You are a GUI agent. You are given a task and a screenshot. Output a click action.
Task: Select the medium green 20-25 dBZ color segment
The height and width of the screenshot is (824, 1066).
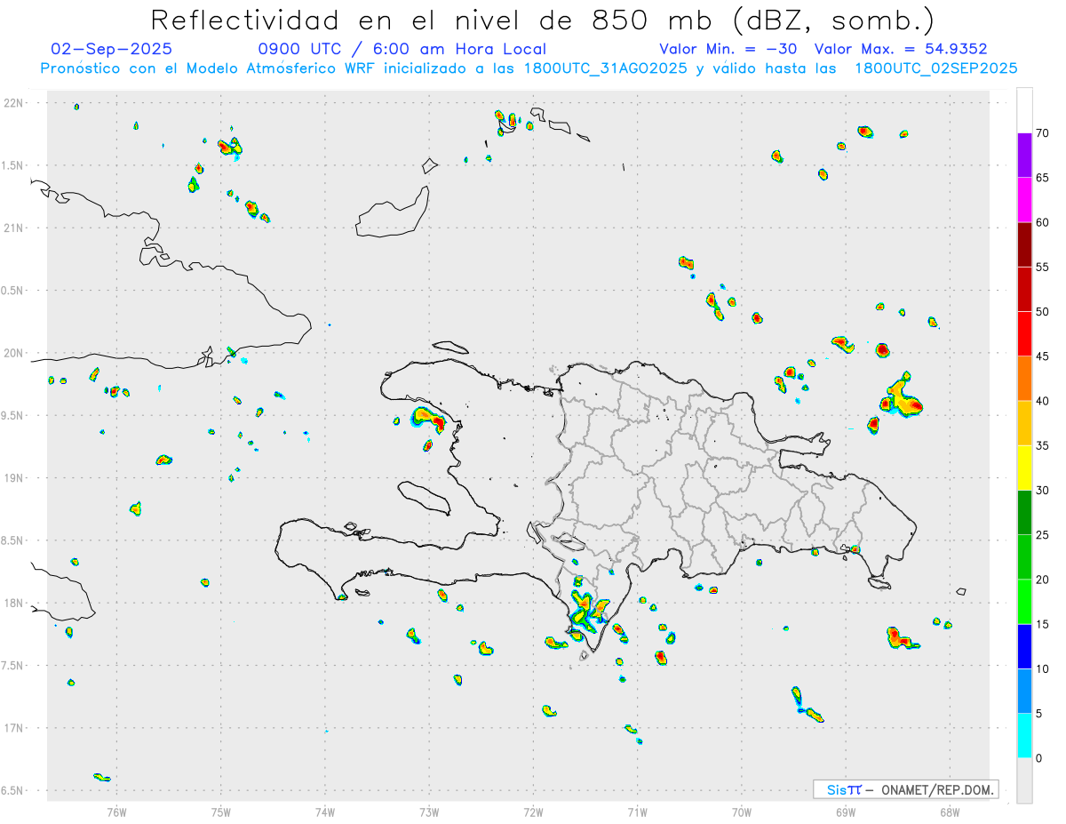(1024, 557)
